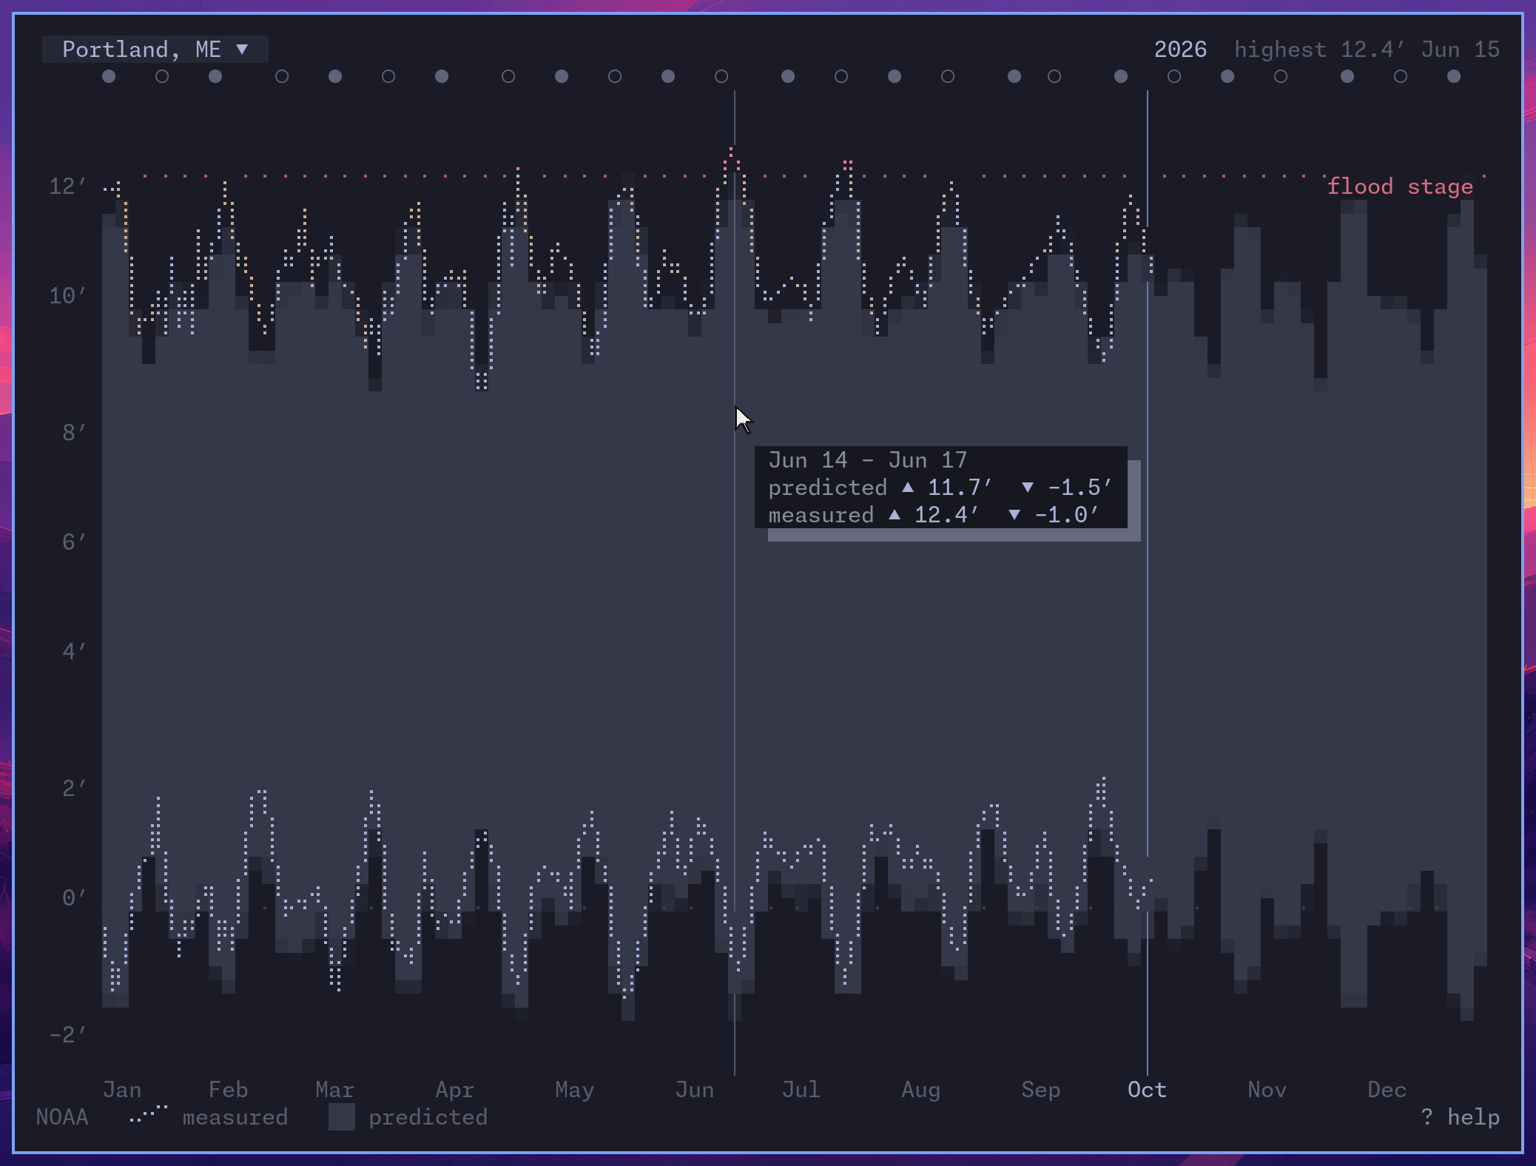
Task: Select the Dec month label
Action: point(1387,1090)
